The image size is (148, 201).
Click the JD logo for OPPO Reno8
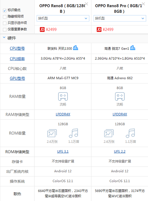coord(42,30)
